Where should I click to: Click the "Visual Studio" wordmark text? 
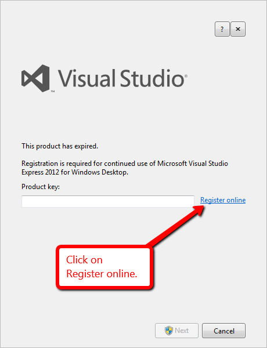click(x=121, y=78)
